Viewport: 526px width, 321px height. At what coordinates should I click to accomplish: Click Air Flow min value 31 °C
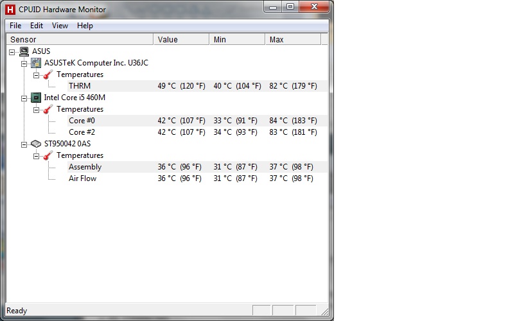pos(236,178)
